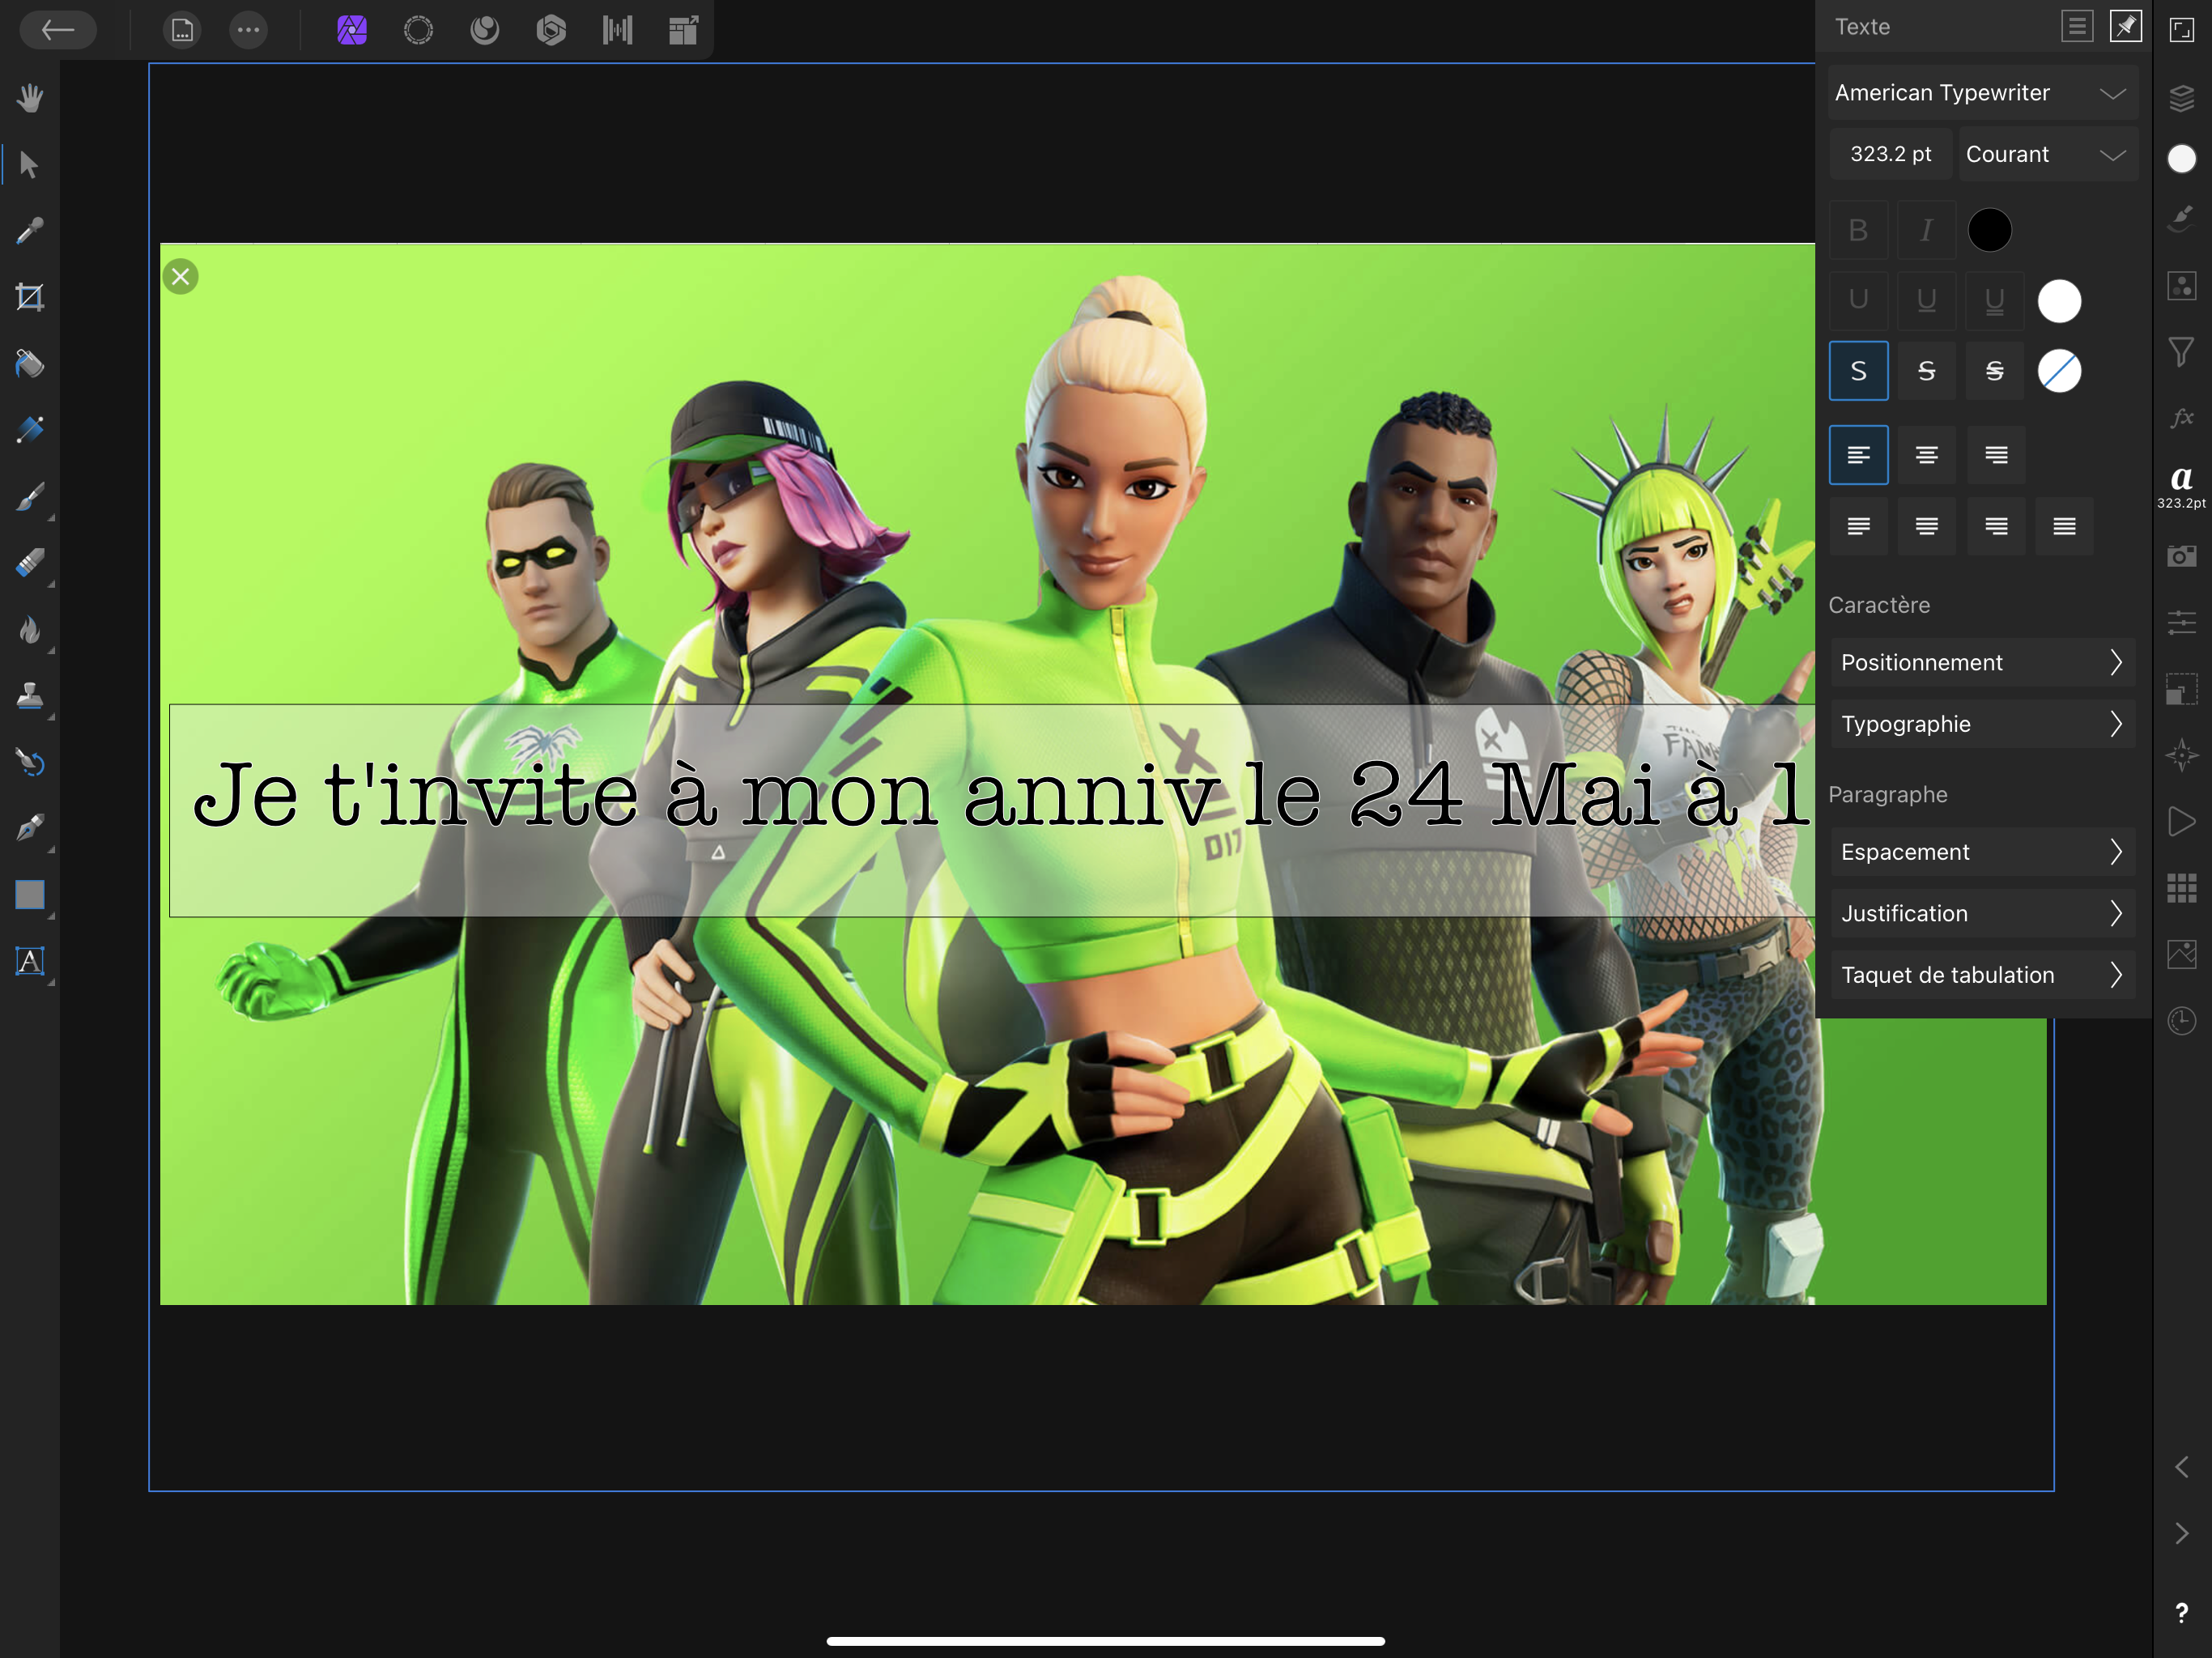Screen dimensions: 2212x1658
Task: Edit the 323.2 pt font size field
Action: [x=1890, y=154]
